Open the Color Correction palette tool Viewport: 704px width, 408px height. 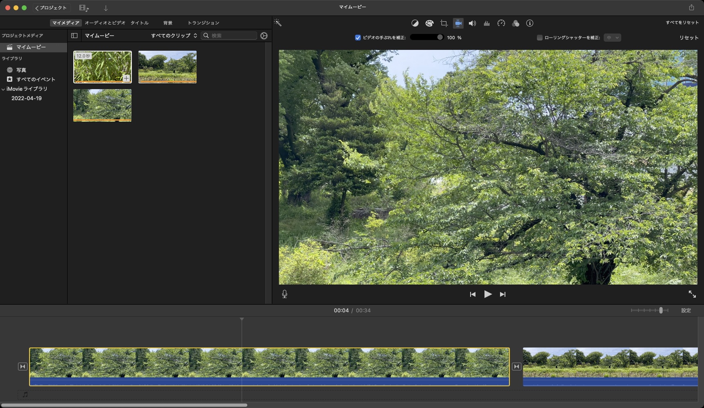tap(429, 23)
